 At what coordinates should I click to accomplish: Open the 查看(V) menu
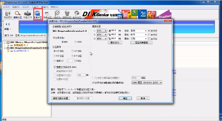[45, 7]
